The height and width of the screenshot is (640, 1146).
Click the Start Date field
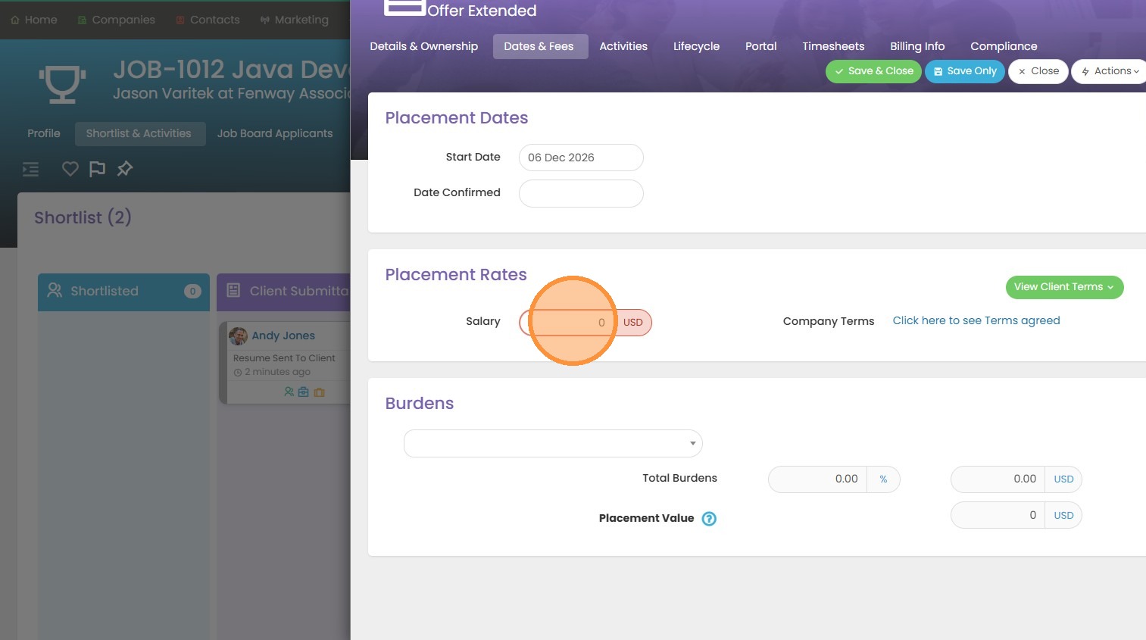pos(581,158)
